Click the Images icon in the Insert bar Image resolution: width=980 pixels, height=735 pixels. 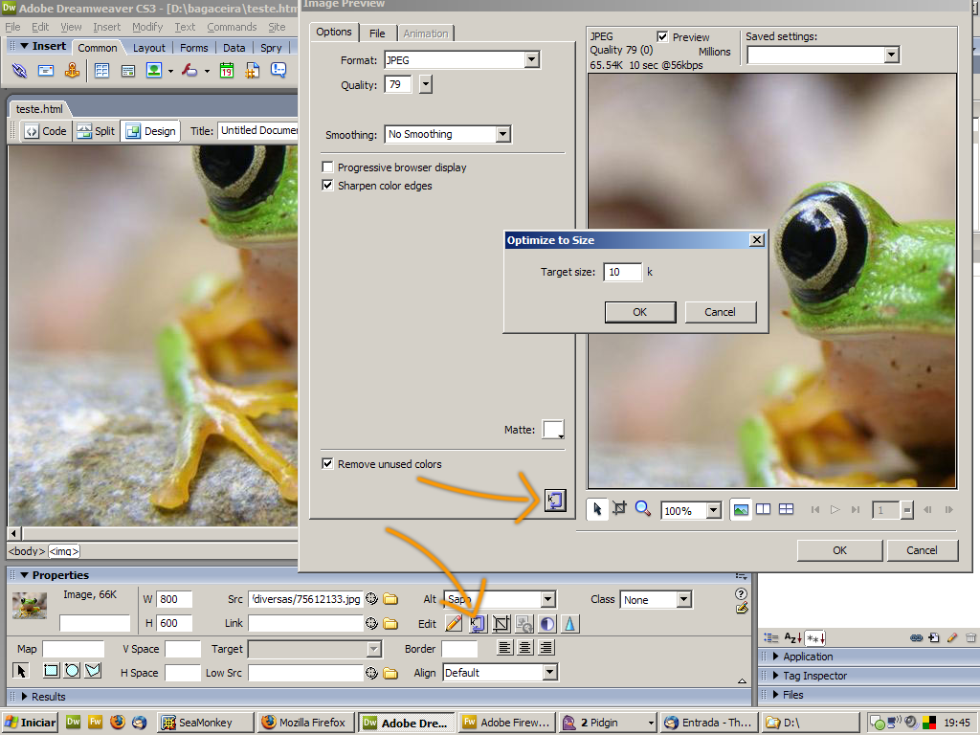pyautogui.click(x=154, y=71)
